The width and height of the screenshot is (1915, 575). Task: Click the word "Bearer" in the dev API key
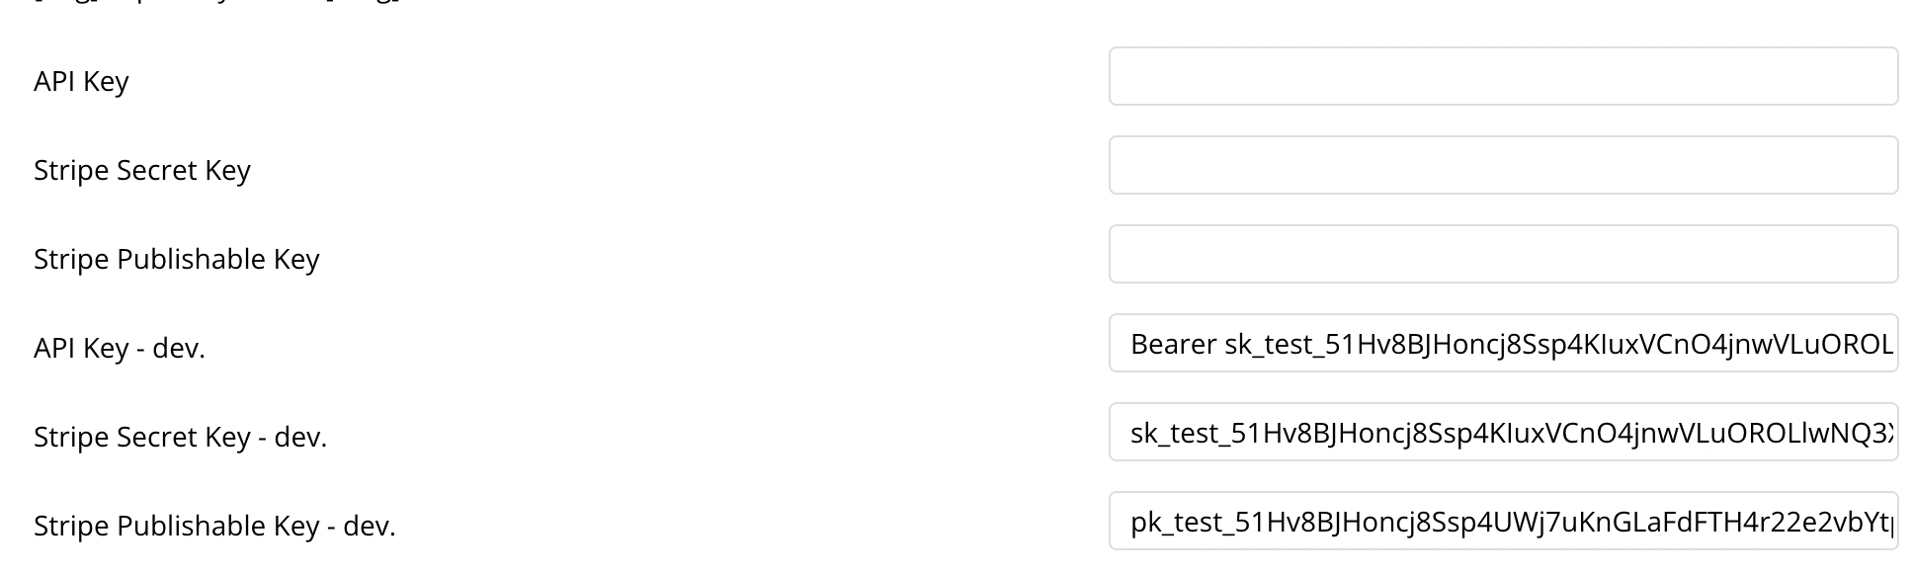[1173, 344]
